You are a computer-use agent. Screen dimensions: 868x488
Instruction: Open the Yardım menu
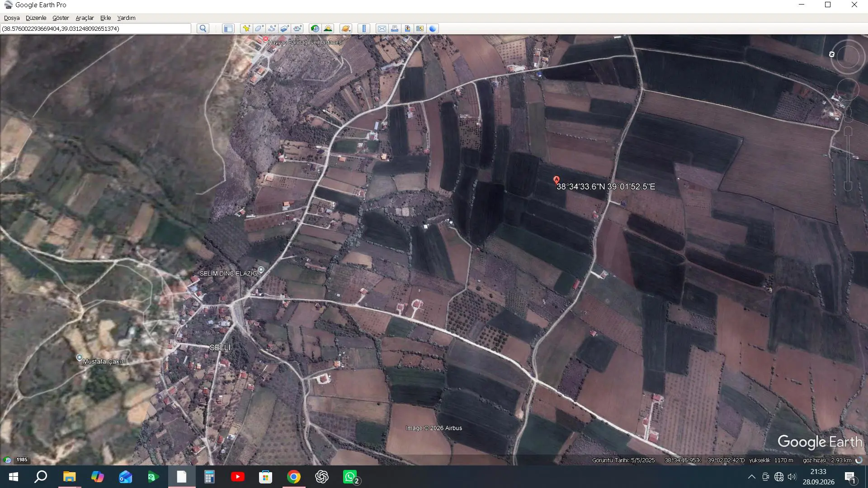coord(126,18)
